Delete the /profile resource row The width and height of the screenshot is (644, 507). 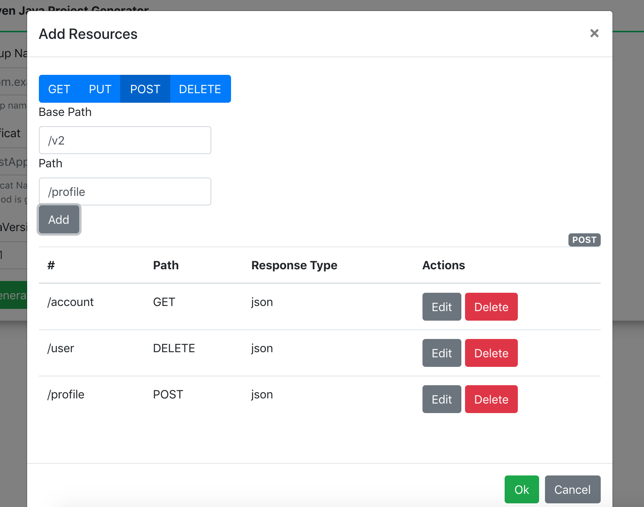click(491, 399)
